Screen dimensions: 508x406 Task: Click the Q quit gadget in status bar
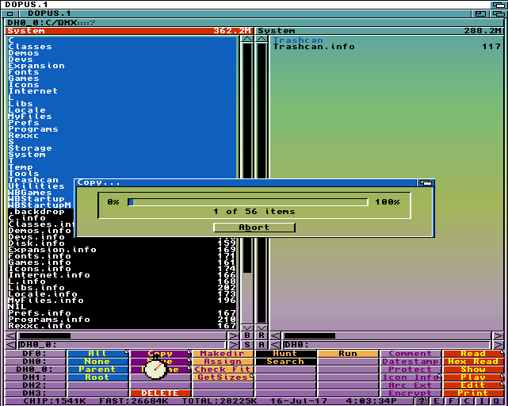point(497,401)
